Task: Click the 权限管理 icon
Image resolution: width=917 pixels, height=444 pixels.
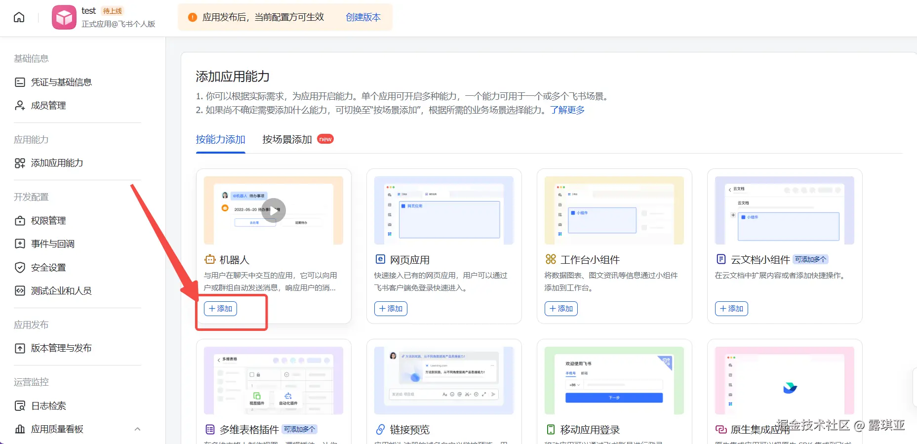Action: (x=20, y=221)
